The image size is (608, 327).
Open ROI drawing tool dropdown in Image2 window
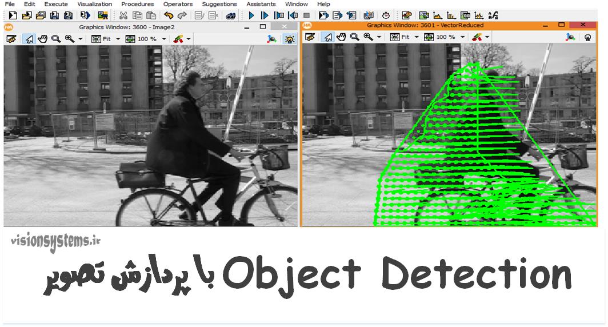pyautogui.click(x=189, y=39)
